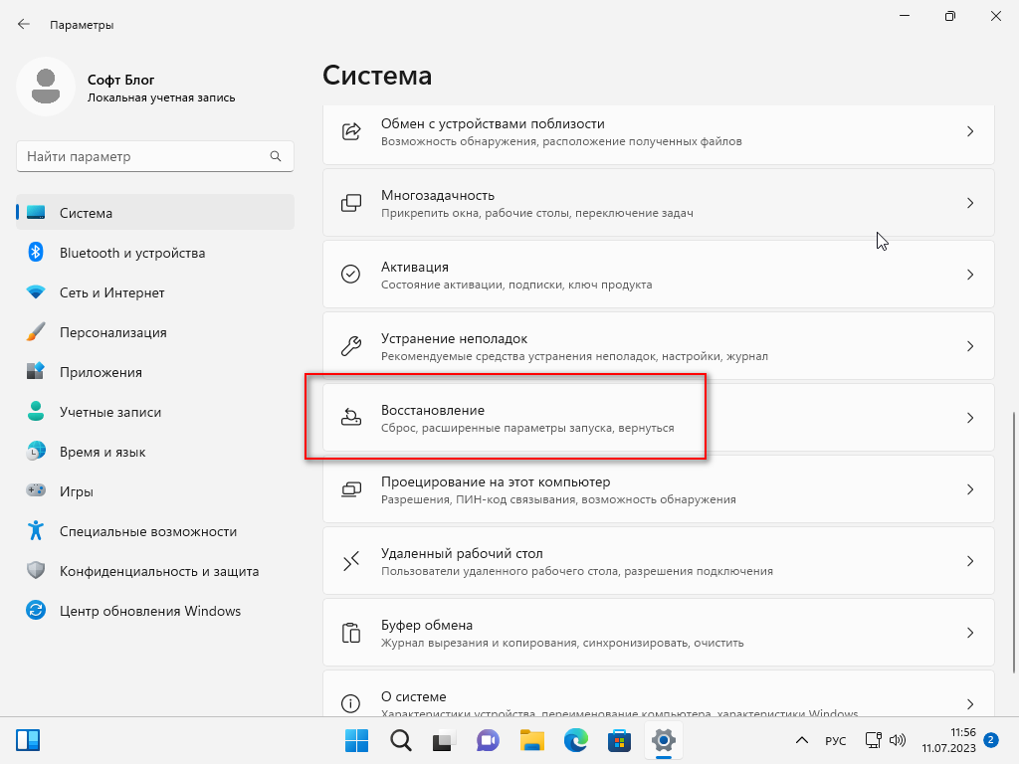Click chevron on Устранение неполадок row
Screen dimensions: 1019x764
pos(969,345)
